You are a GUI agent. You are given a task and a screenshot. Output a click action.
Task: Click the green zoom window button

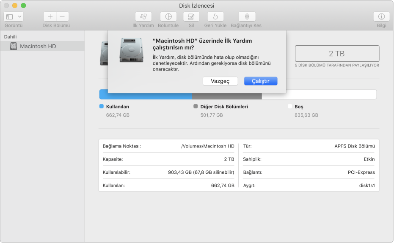point(23,5)
